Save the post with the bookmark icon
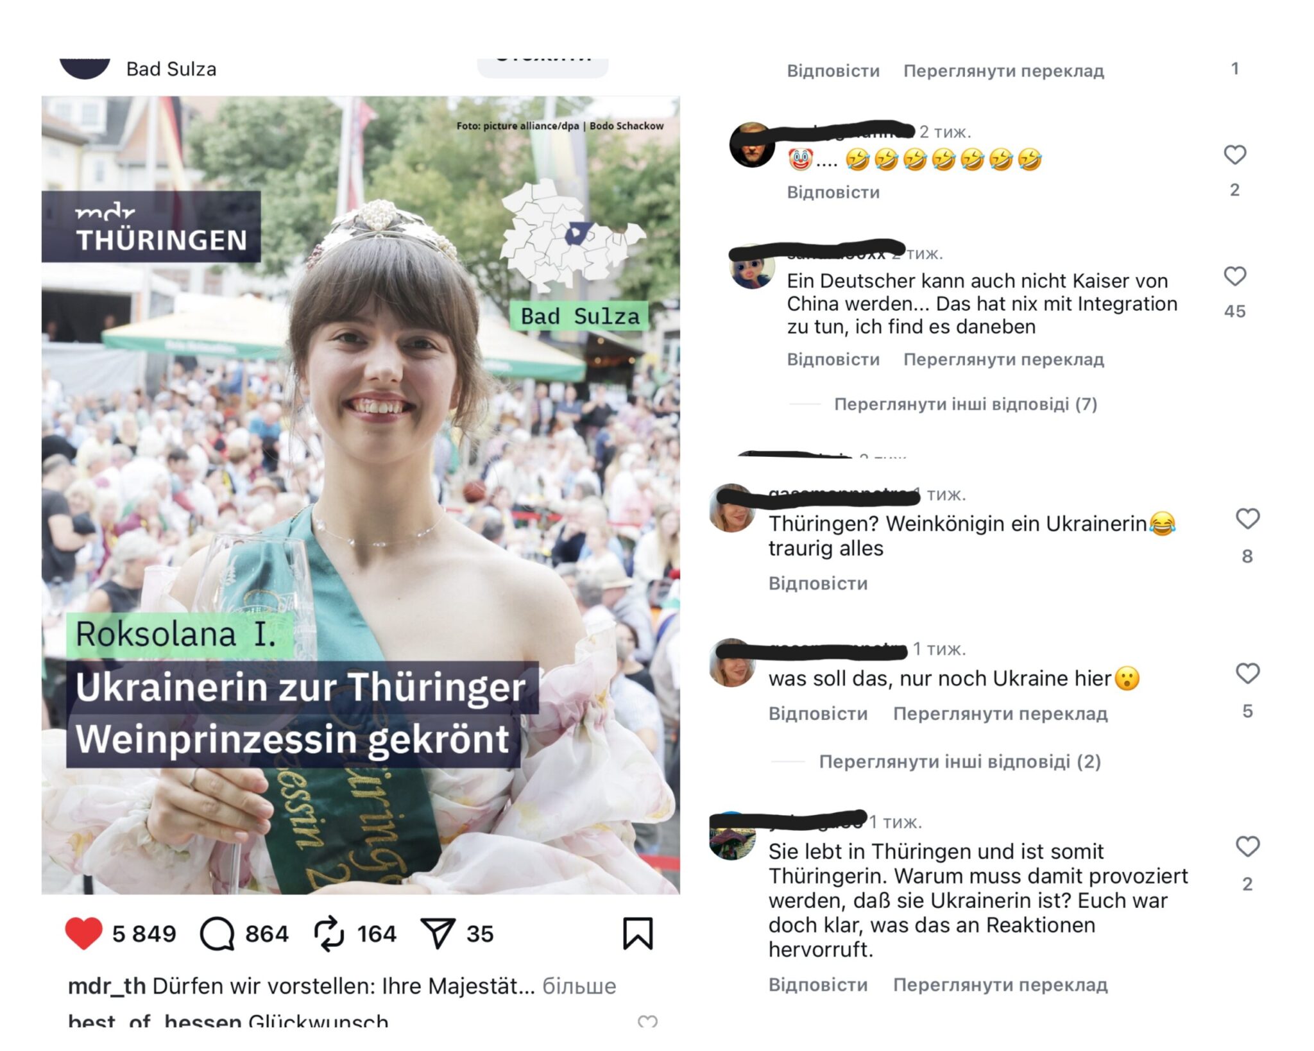The width and height of the screenshot is (1314, 1051). click(638, 934)
